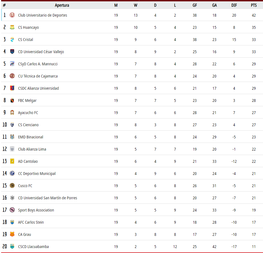Screen dimensions: 263x253
Task: Open the Cusco FC team link
Action: click(x=25, y=186)
